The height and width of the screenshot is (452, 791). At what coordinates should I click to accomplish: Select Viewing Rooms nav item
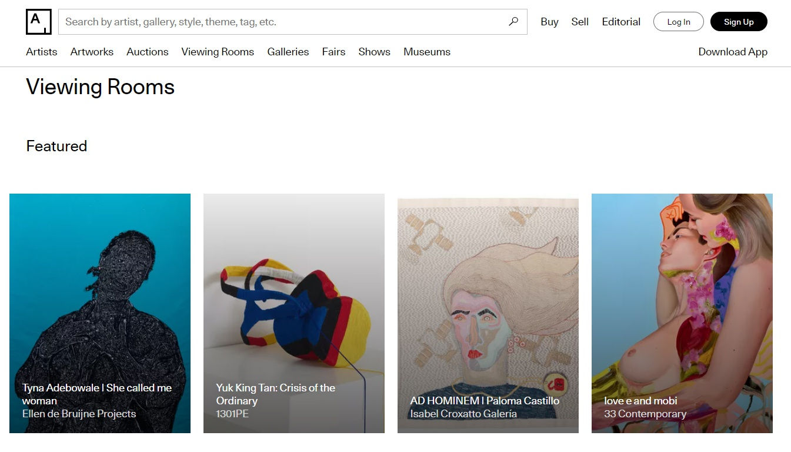pyautogui.click(x=218, y=52)
